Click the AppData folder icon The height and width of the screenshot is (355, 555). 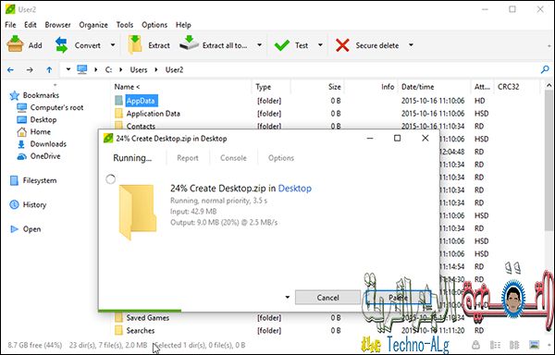[x=119, y=101]
